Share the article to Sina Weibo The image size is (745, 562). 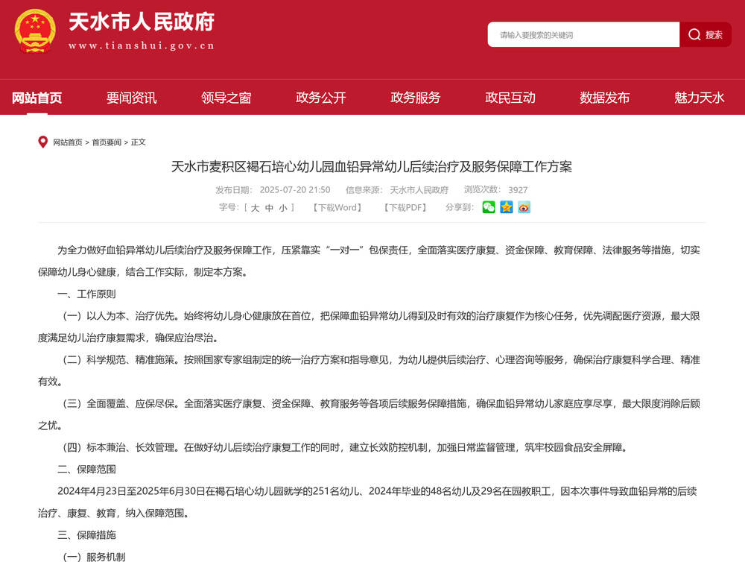tap(524, 208)
